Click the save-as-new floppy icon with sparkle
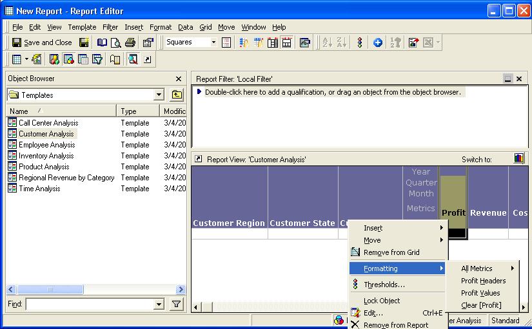The image size is (532, 329). click(84, 42)
